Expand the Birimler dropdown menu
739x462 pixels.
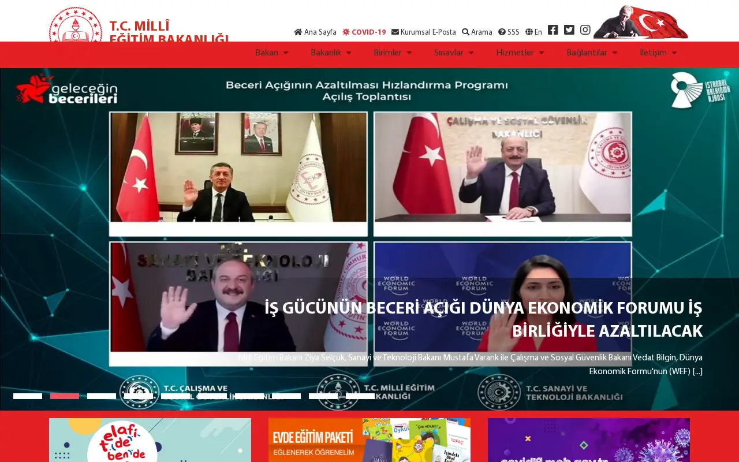point(393,53)
